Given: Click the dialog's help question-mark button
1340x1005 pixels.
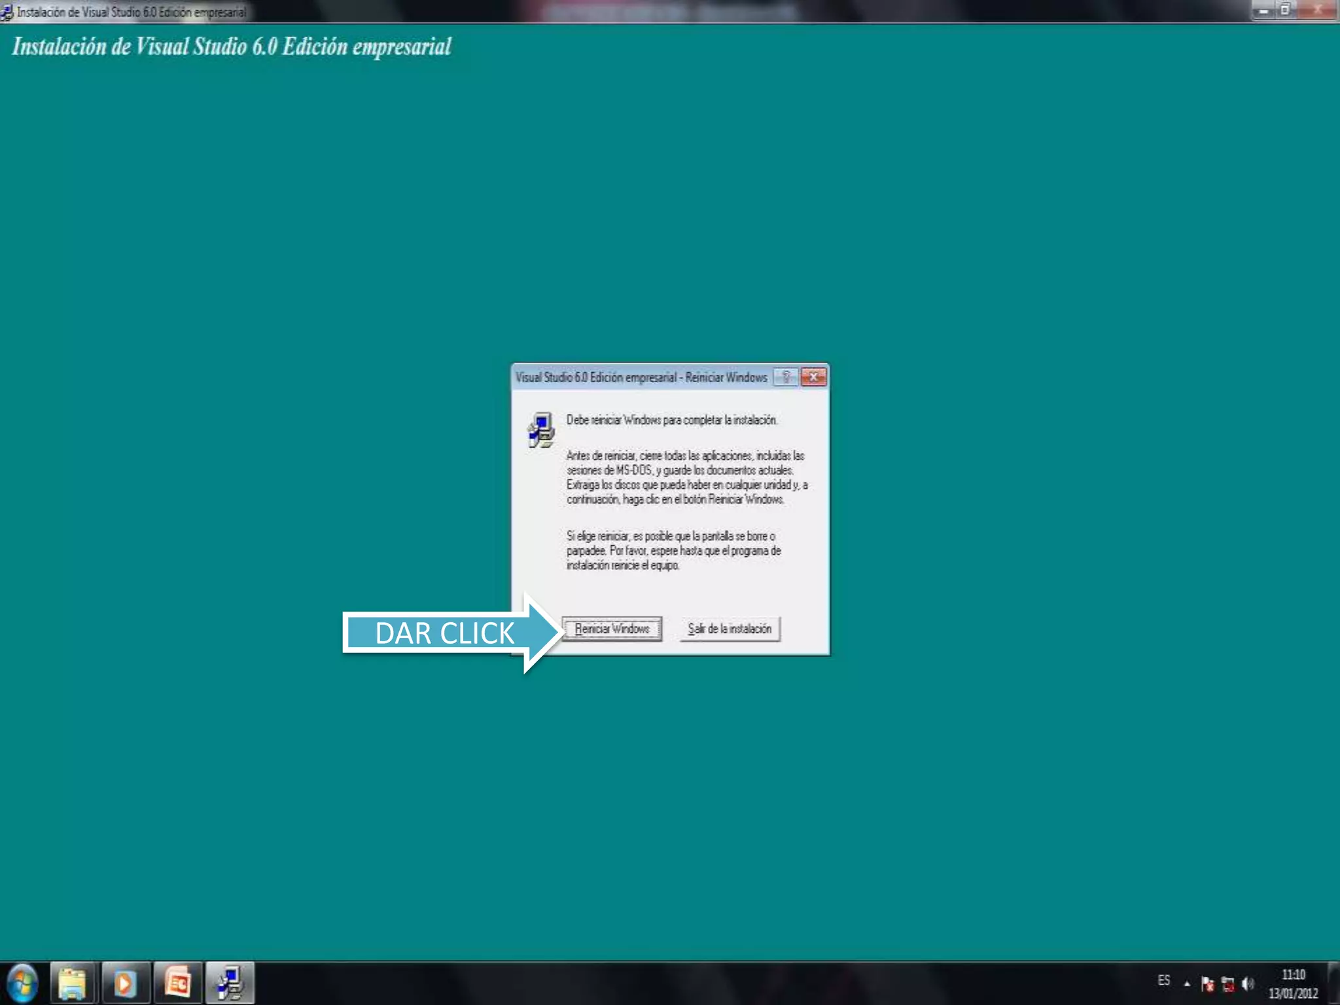Looking at the screenshot, I should pos(786,377).
